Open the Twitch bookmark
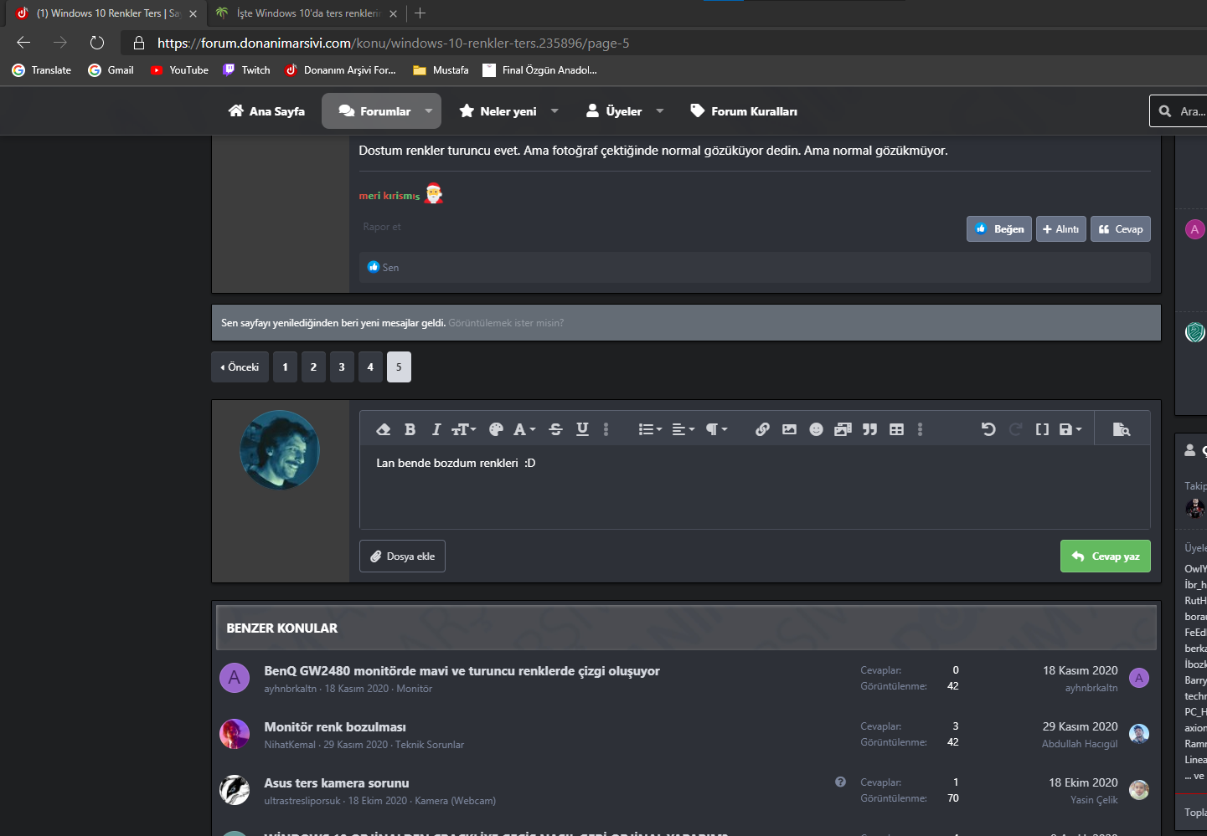This screenshot has height=836, width=1207. pos(246,70)
